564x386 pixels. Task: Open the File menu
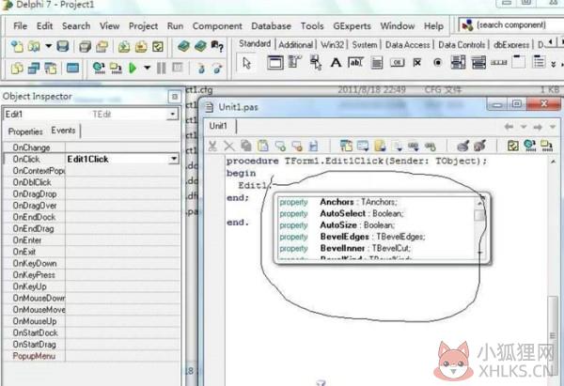20,26
